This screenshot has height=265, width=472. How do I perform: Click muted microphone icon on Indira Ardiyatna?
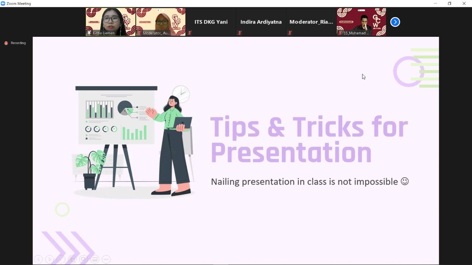click(x=240, y=33)
